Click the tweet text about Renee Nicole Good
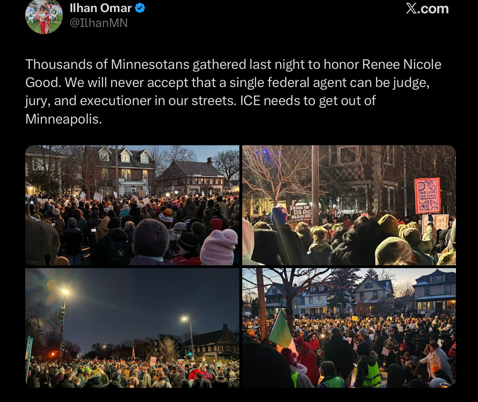The image size is (478, 402). coord(233,92)
